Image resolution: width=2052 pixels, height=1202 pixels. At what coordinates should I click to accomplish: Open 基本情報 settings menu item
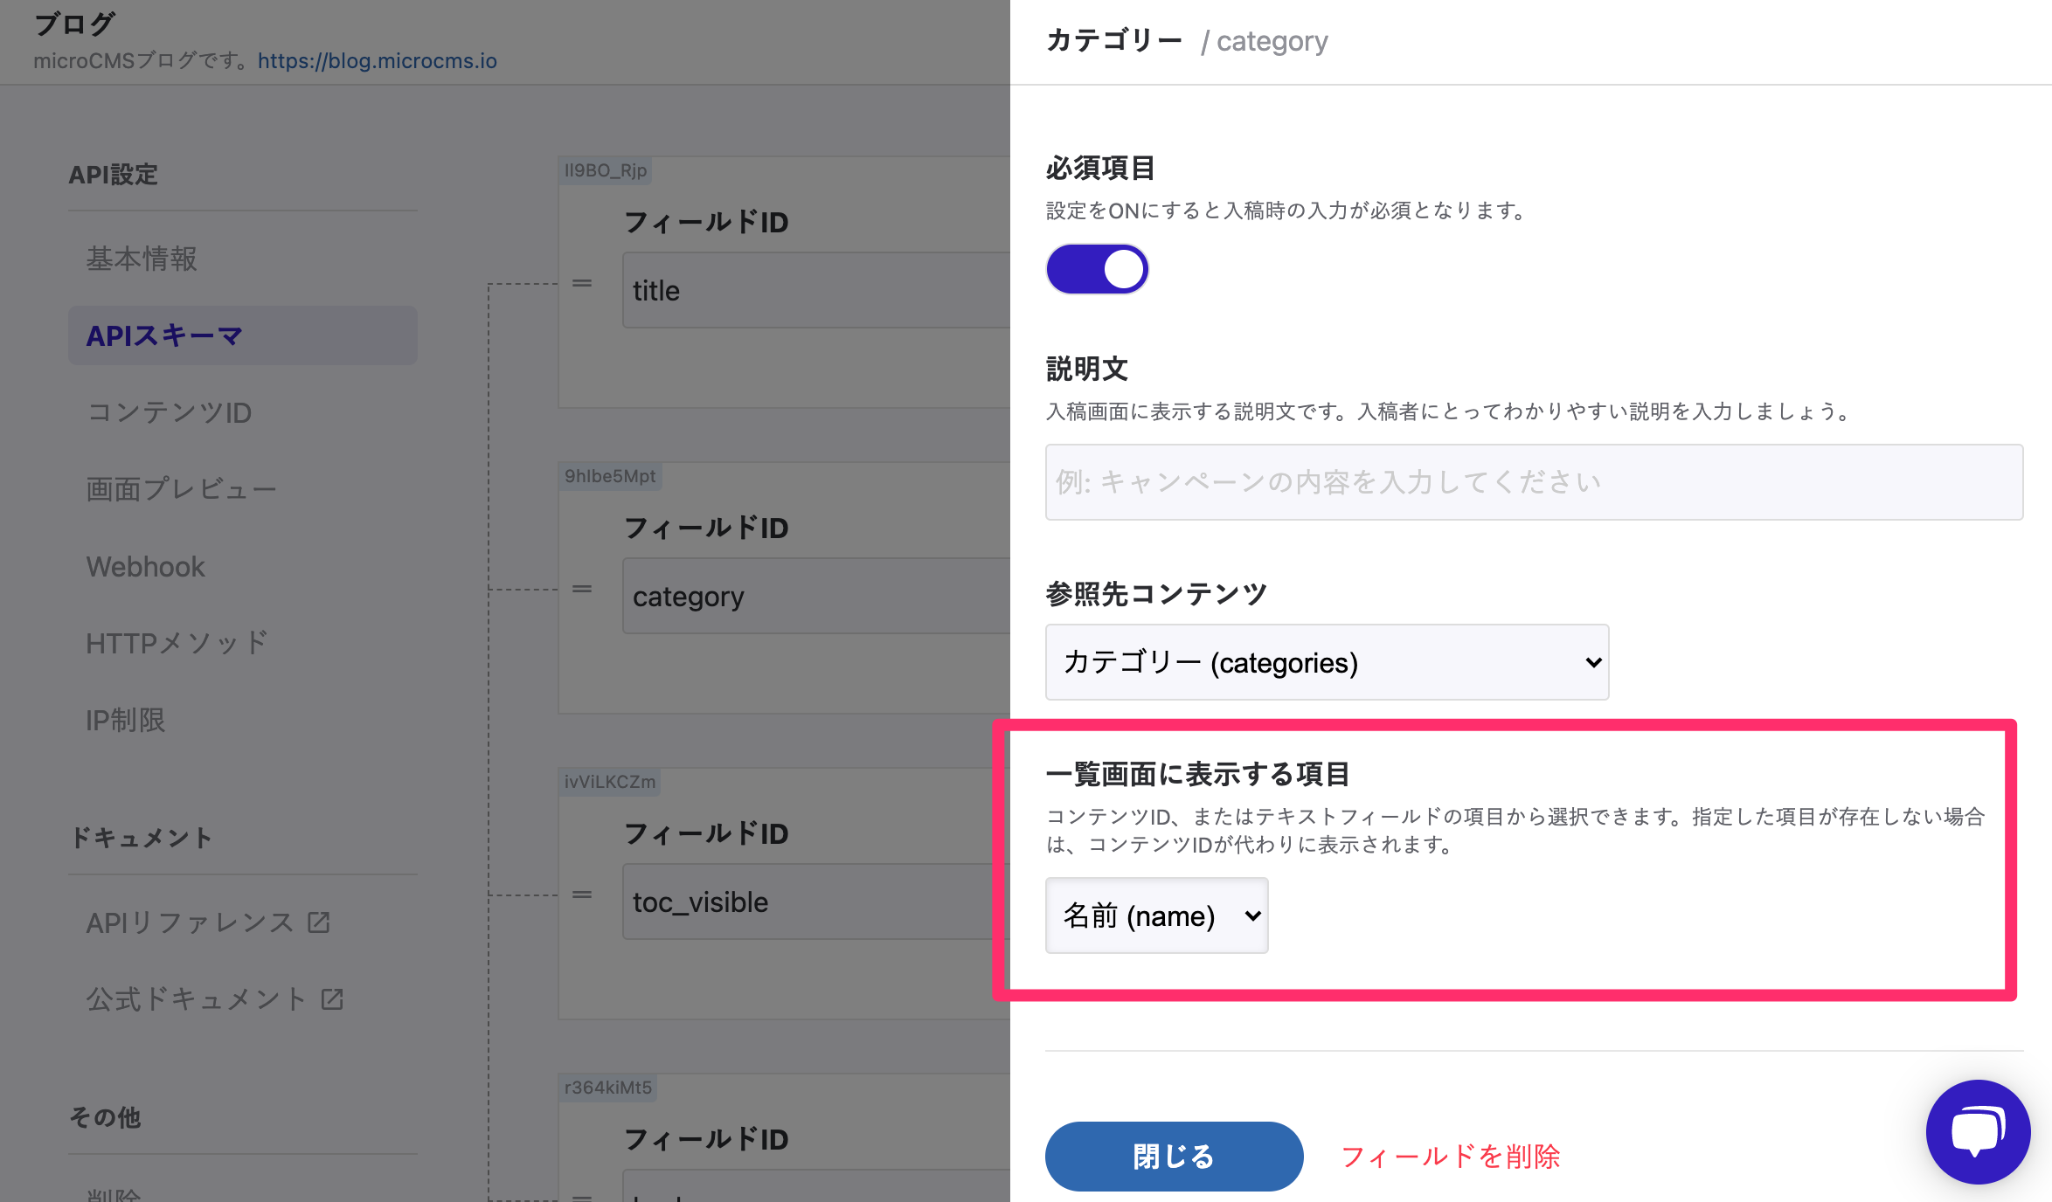coord(142,259)
